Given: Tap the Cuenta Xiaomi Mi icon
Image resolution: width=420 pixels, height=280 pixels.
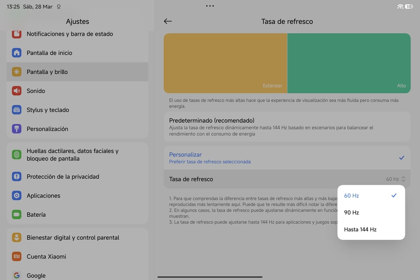Looking at the screenshot, I should 16,256.
